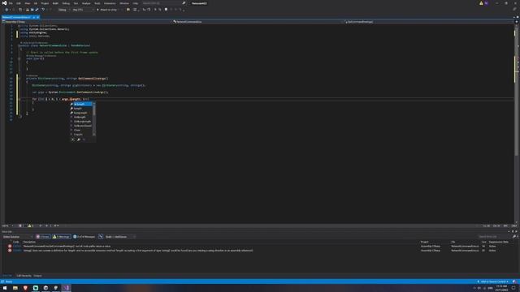Click the editor error indicator icon
This screenshot has height=292, width=520.
coord(20,225)
